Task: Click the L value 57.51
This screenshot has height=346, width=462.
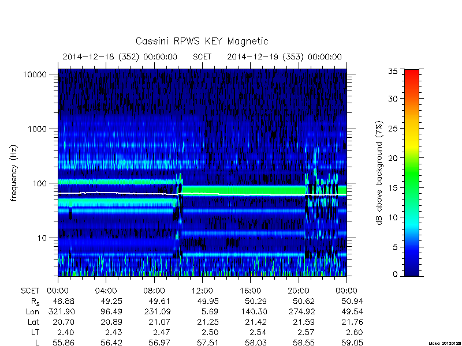Action: coord(208,343)
